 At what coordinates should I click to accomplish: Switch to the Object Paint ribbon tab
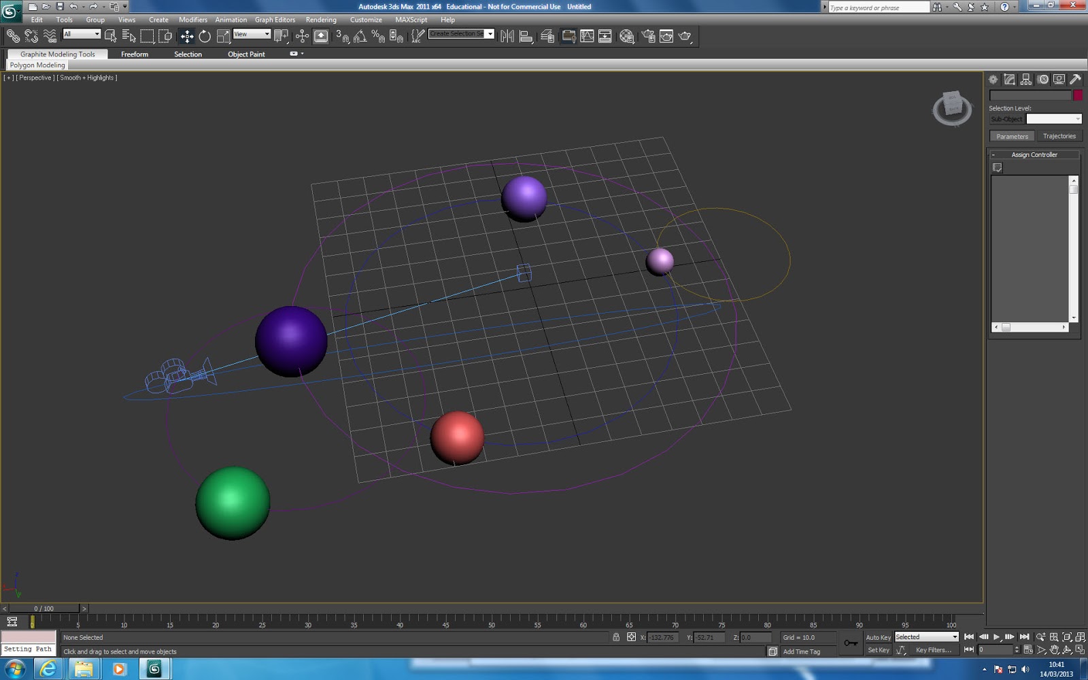point(246,54)
